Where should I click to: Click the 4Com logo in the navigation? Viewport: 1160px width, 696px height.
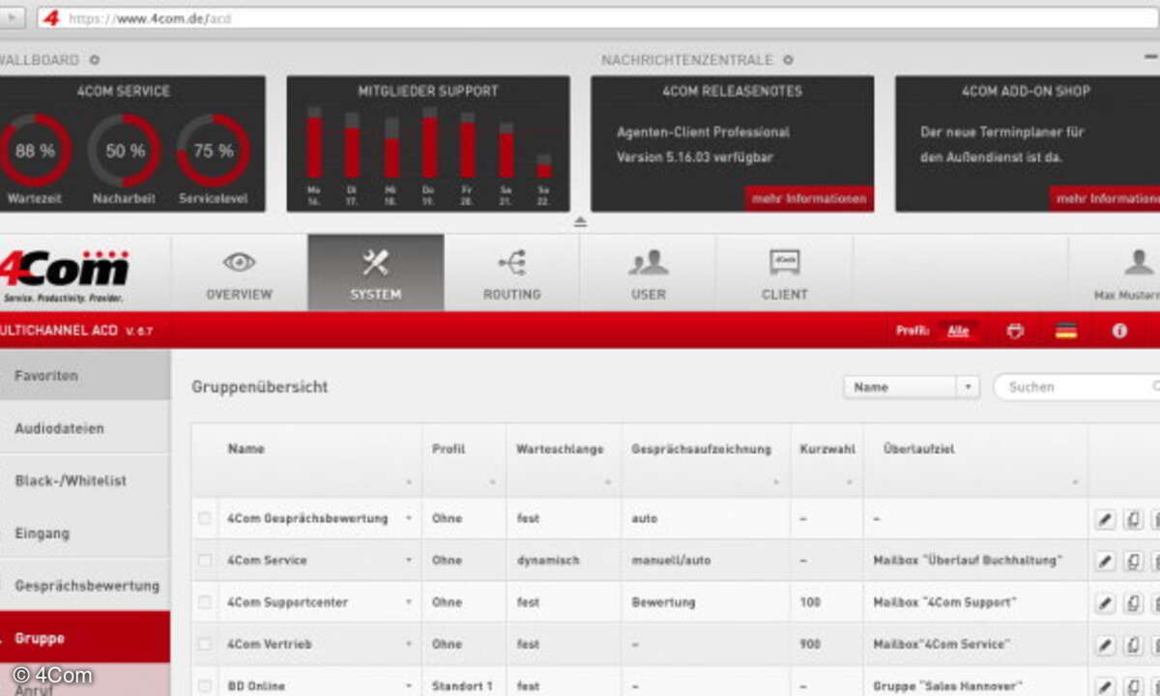pyautogui.click(x=64, y=275)
